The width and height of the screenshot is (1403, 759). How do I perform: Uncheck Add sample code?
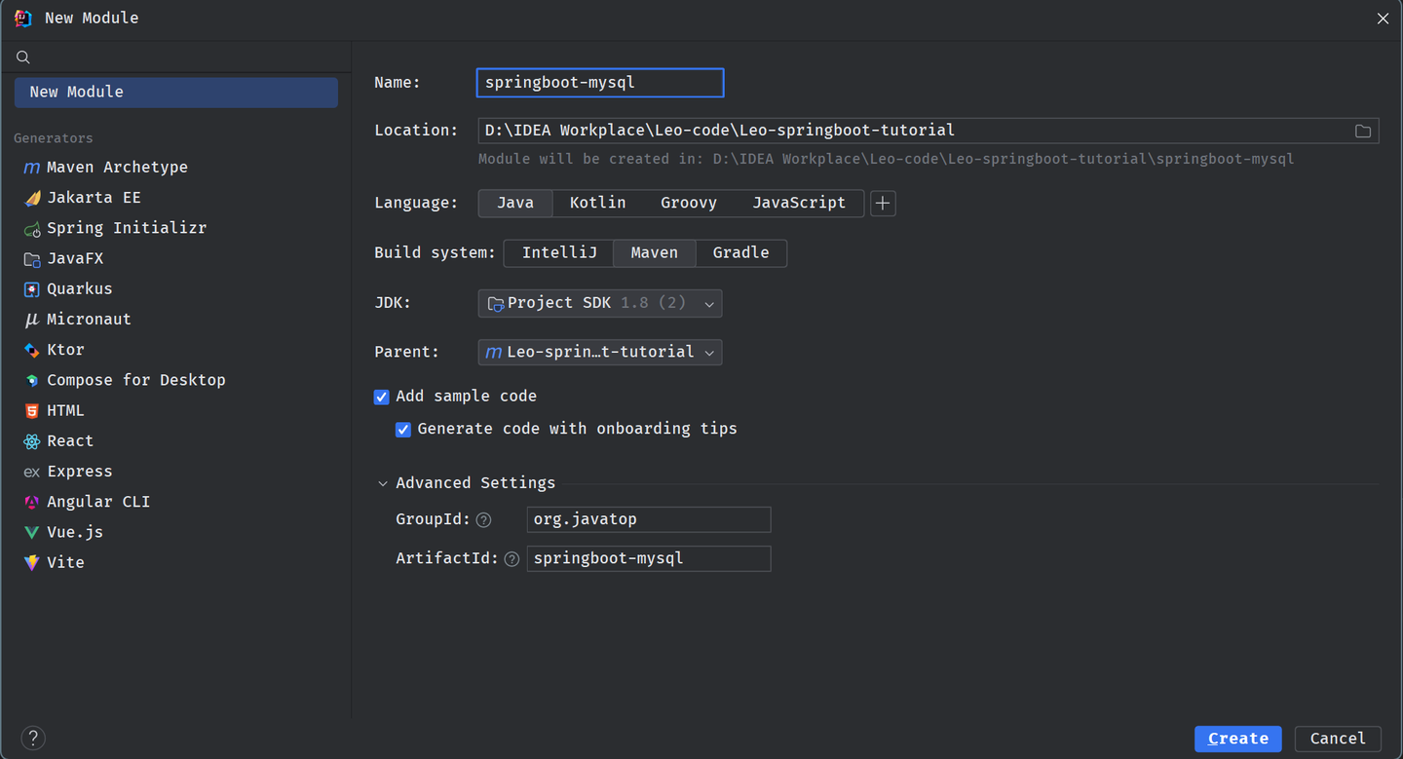[x=382, y=397]
